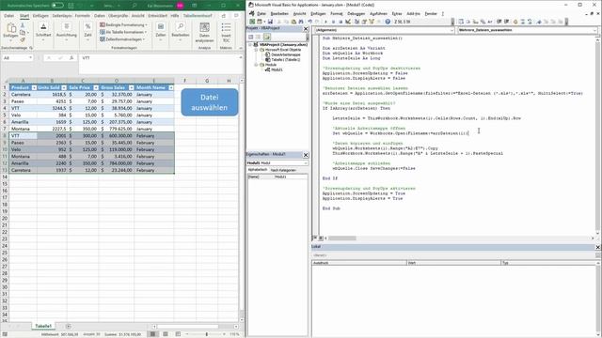Select Tabelle1 (Tabelle1) in project tree
The image size is (602, 338).
click(x=286, y=60)
